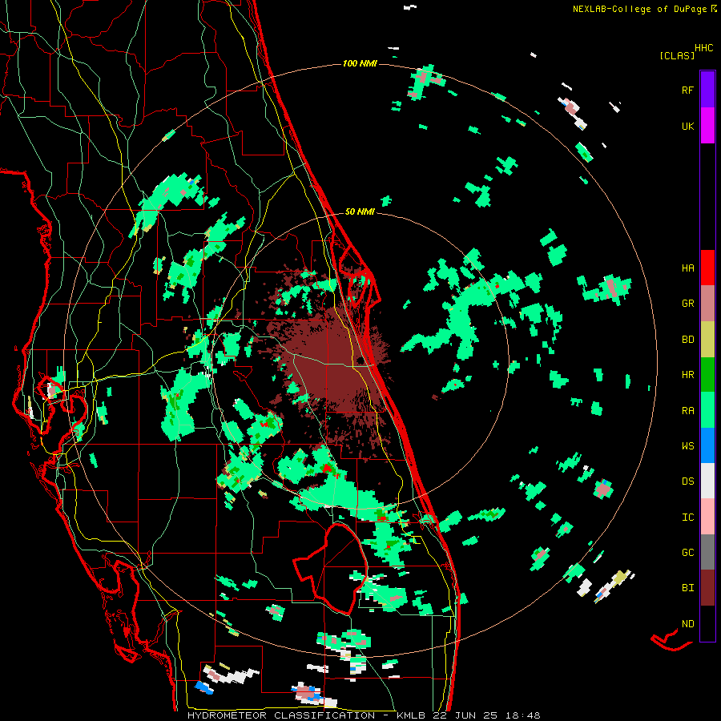The width and height of the screenshot is (721, 721).
Task: Click the RF legend label
Action: click(x=687, y=90)
